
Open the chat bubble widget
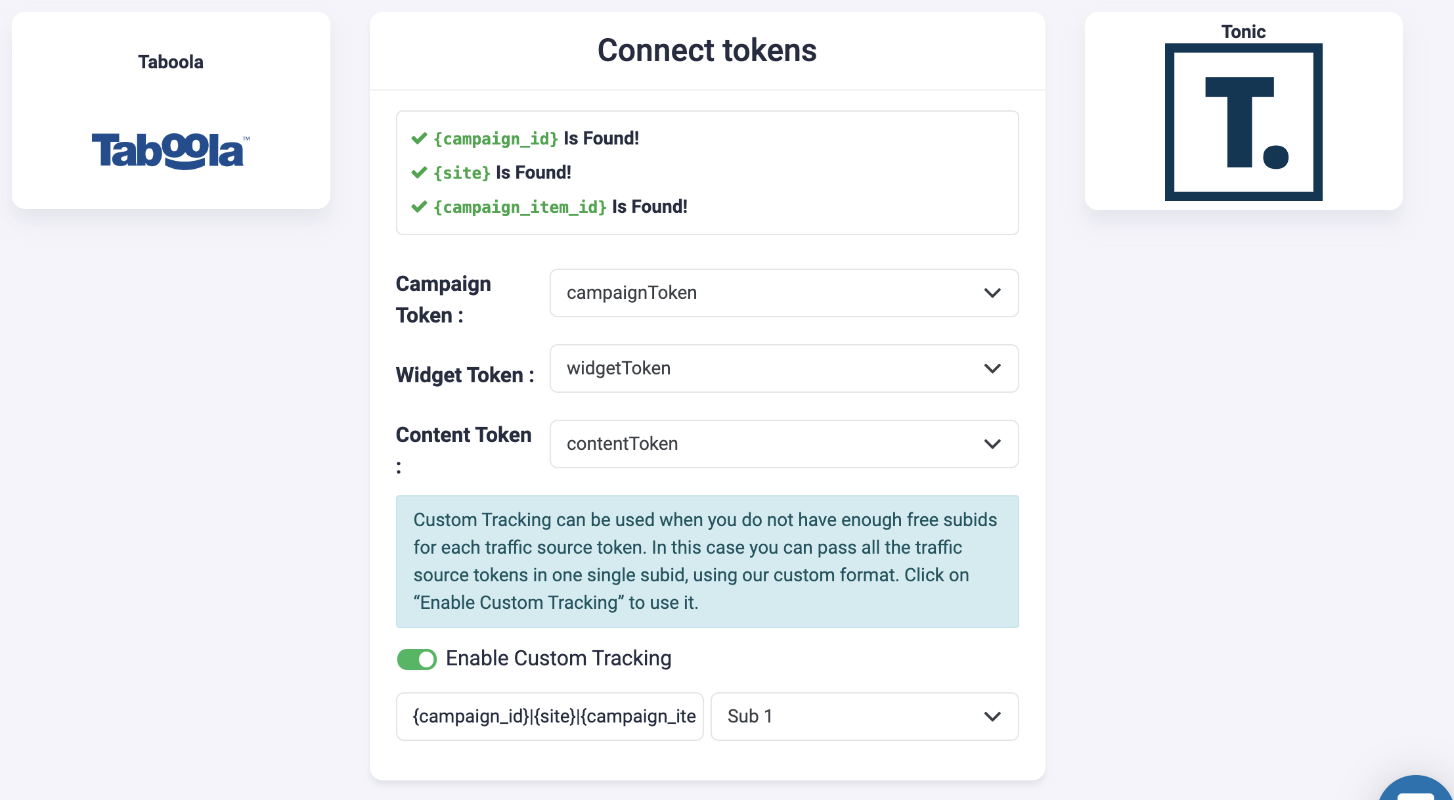pos(1416,790)
